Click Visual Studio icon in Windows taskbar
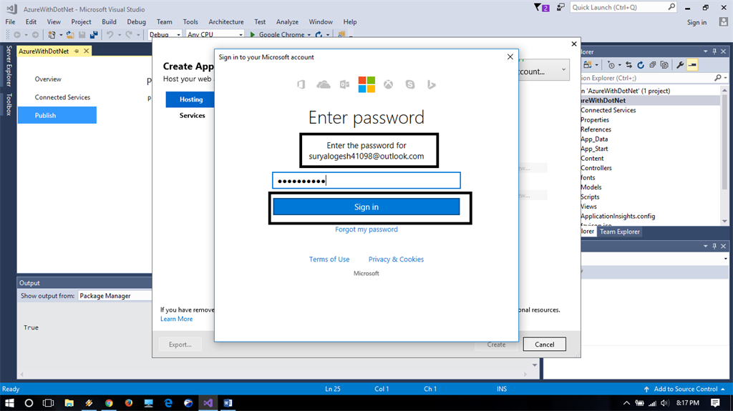This screenshot has width=733, height=411. (208, 402)
